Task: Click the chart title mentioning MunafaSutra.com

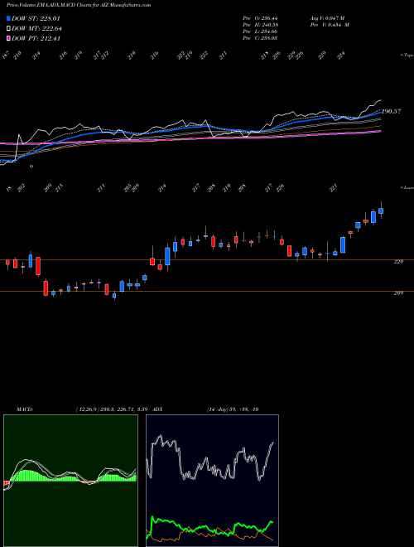Action: (x=79, y=6)
